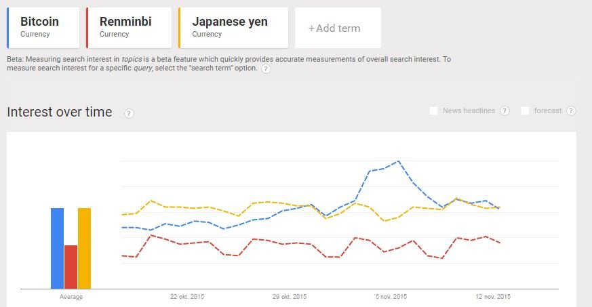Select the Bitcoin currency term card
The image size is (592, 307).
coord(43,28)
